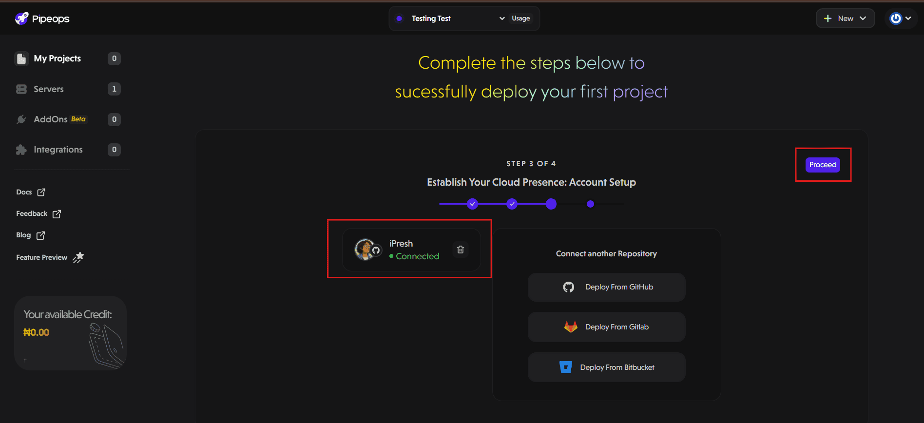The width and height of the screenshot is (924, 423).
Task: Click the AddOns plug icon
Action: click(21, 119)
